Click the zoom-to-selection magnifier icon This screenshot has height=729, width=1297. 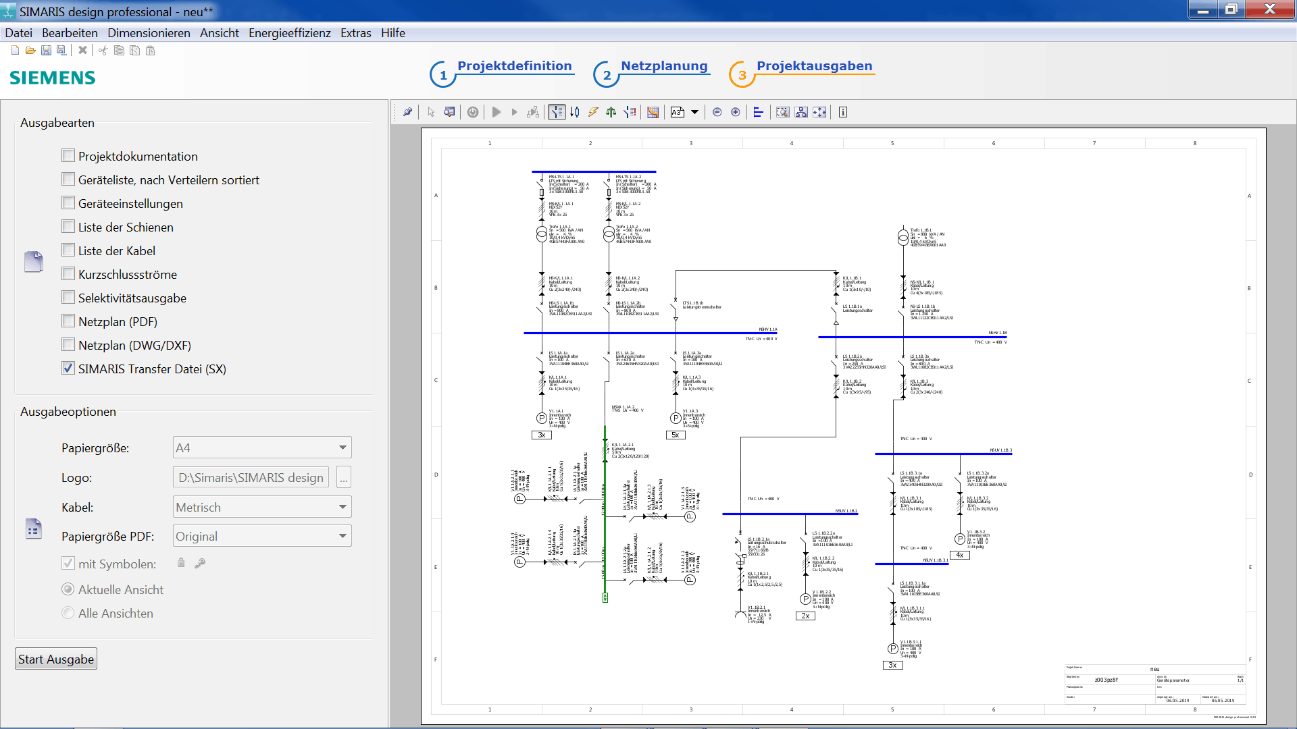[782, 112]
